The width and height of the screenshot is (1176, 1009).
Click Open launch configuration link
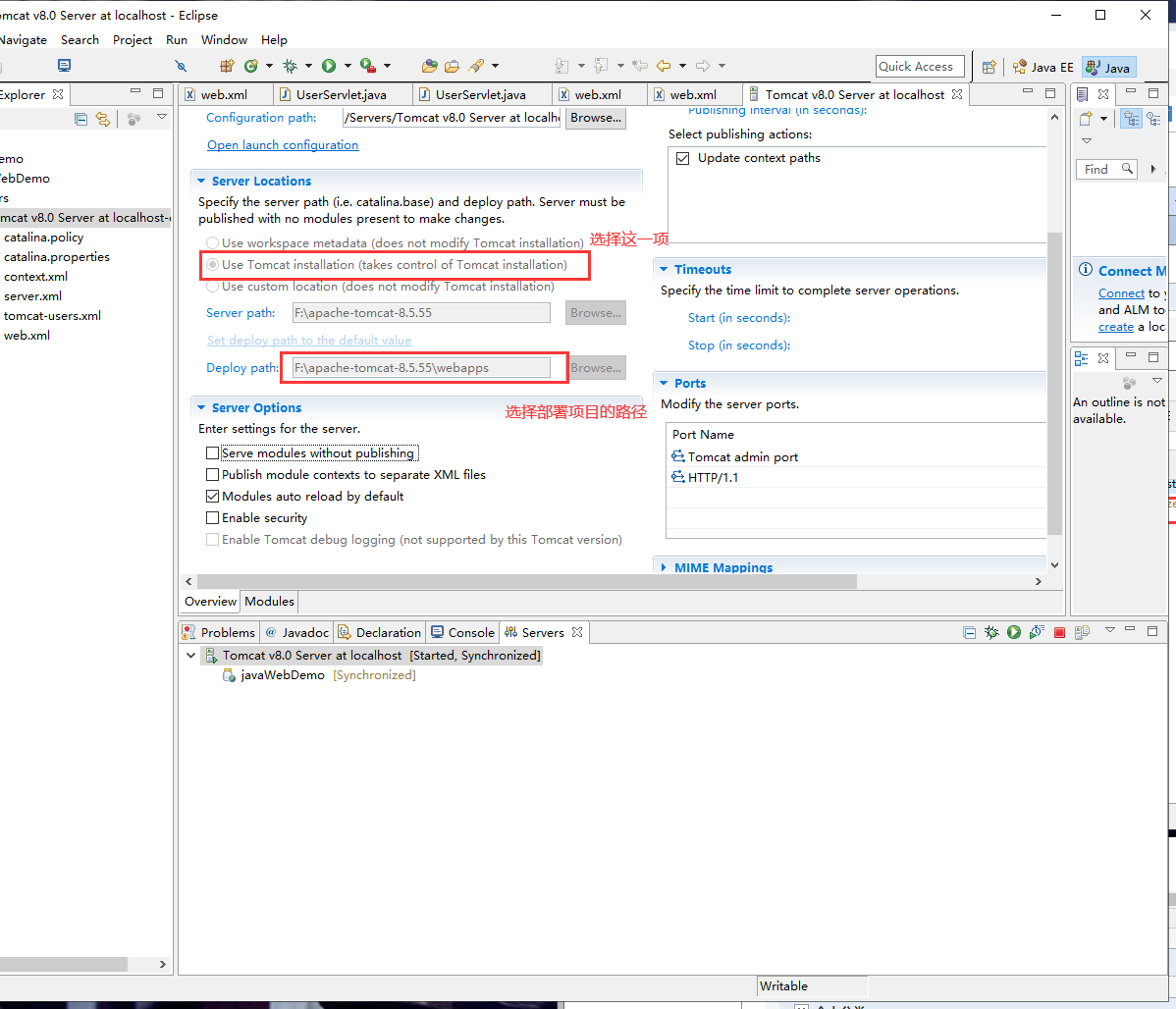[283, 145]
